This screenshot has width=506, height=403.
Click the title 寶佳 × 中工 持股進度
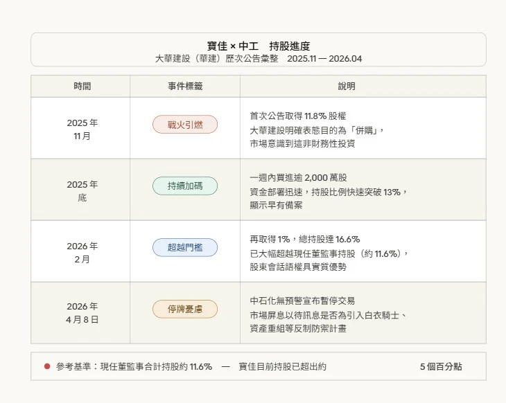(259, 46)
